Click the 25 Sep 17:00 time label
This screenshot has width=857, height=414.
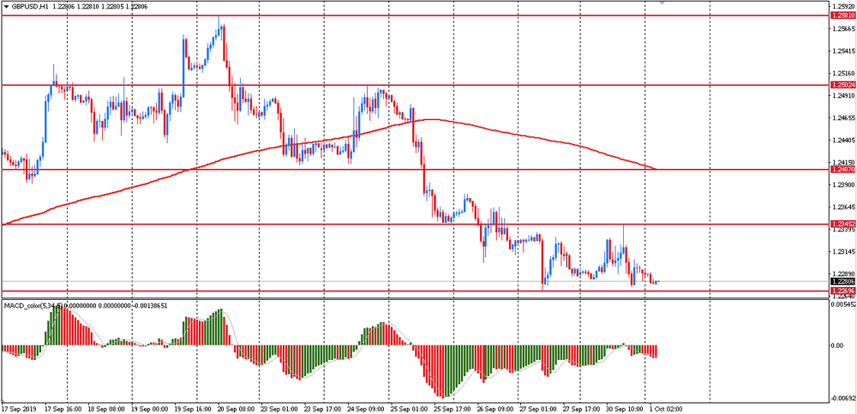tap(452, 409)
